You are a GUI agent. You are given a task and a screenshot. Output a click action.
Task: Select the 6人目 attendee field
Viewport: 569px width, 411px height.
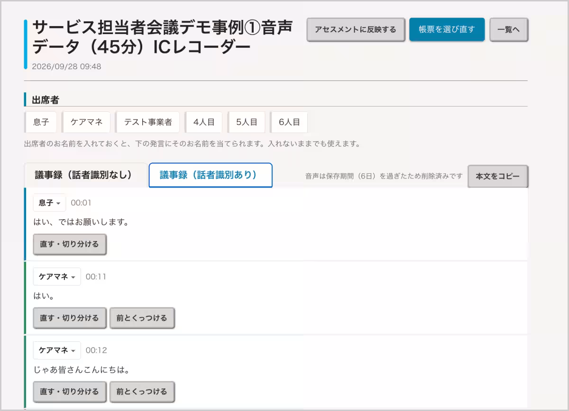(289, 122)
